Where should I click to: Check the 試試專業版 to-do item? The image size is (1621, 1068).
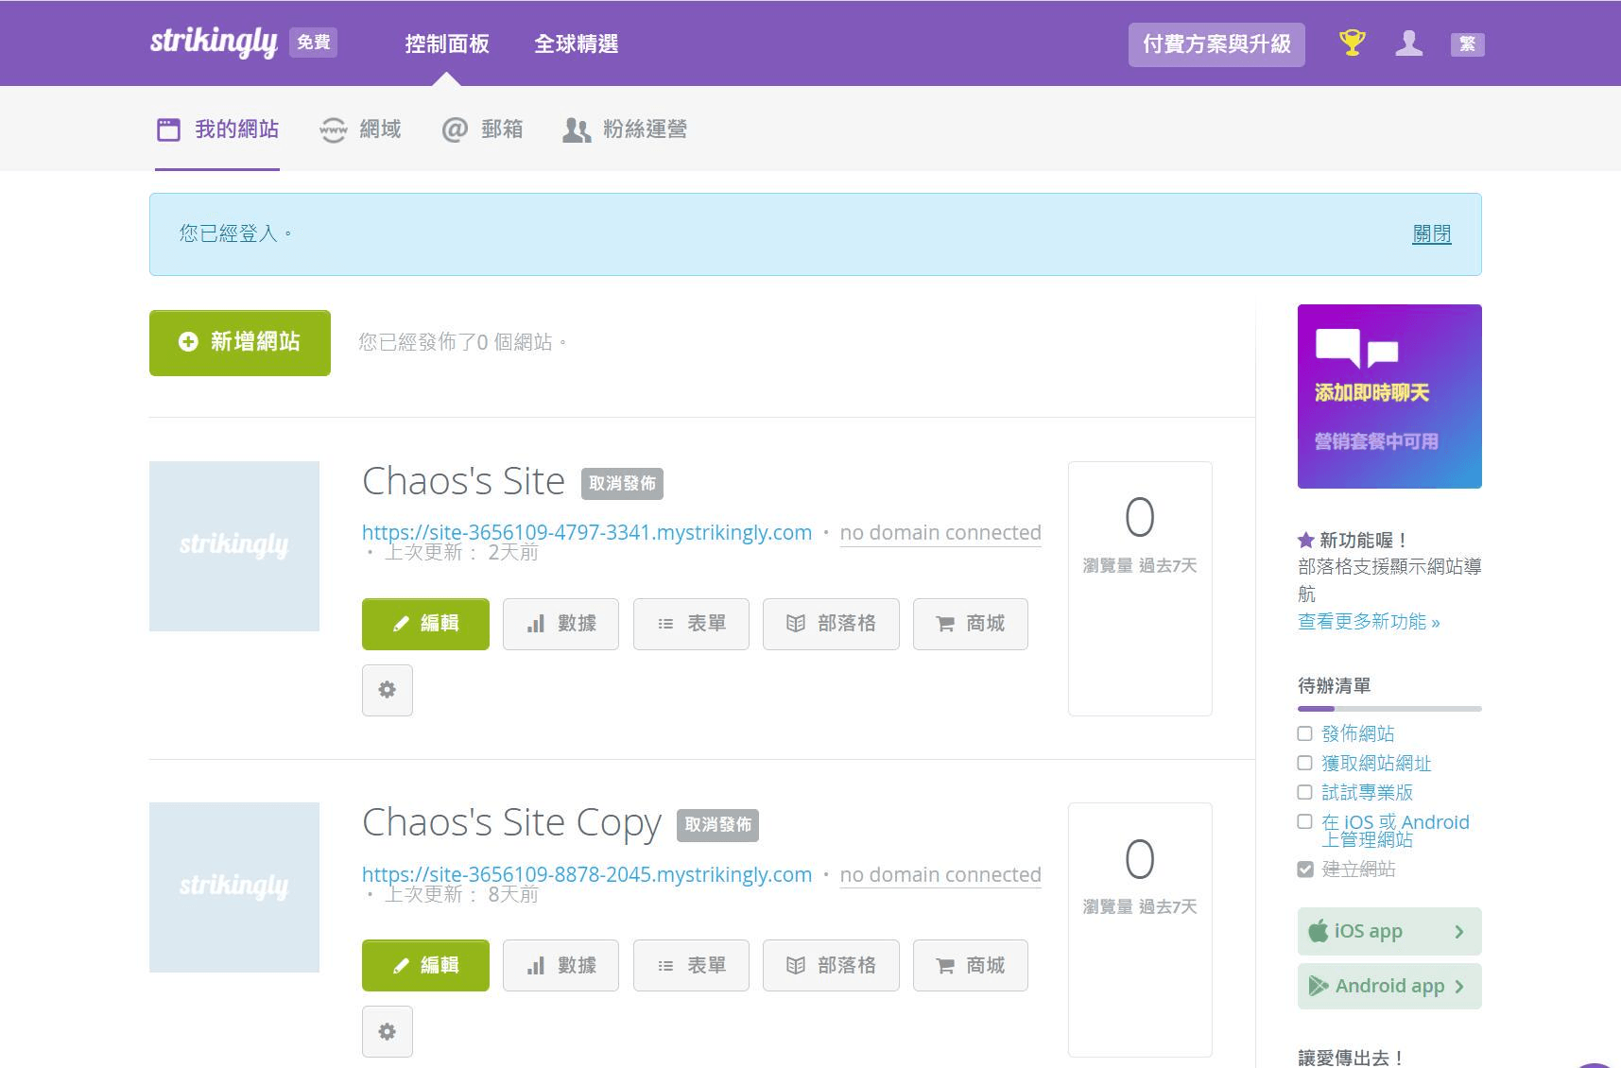(1304, 792)
